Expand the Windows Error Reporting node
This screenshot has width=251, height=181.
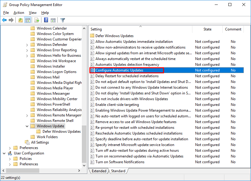pyautogui.click(x=27, y=50)
